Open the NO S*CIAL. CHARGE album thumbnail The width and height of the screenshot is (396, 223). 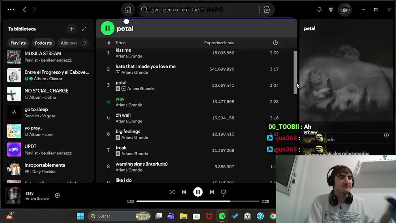point(14,94)
